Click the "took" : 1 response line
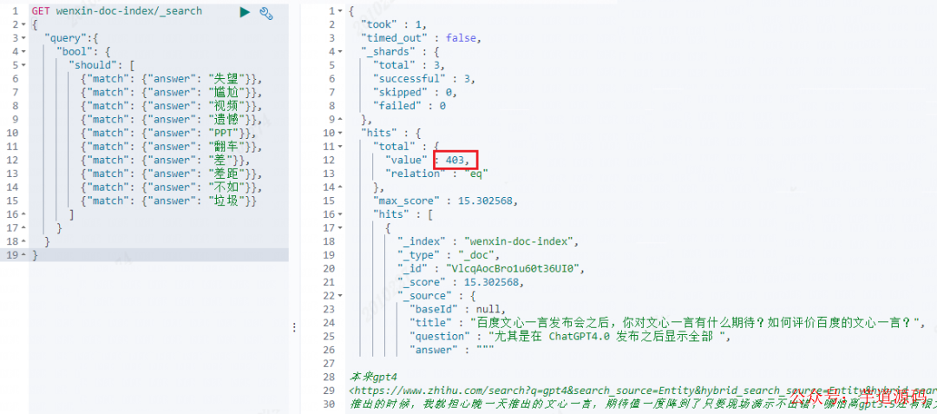937x414 pixels. click(395, 24)
